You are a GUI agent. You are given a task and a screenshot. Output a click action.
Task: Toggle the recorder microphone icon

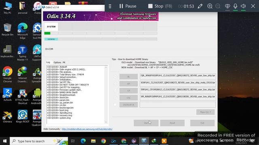pos(236,6)
